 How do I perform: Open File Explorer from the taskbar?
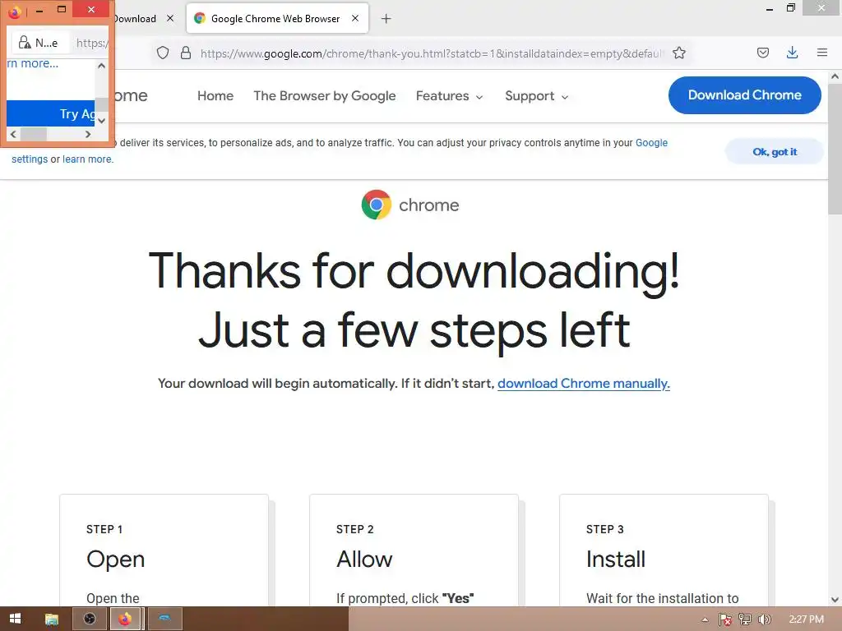click(x=52, y=619)
